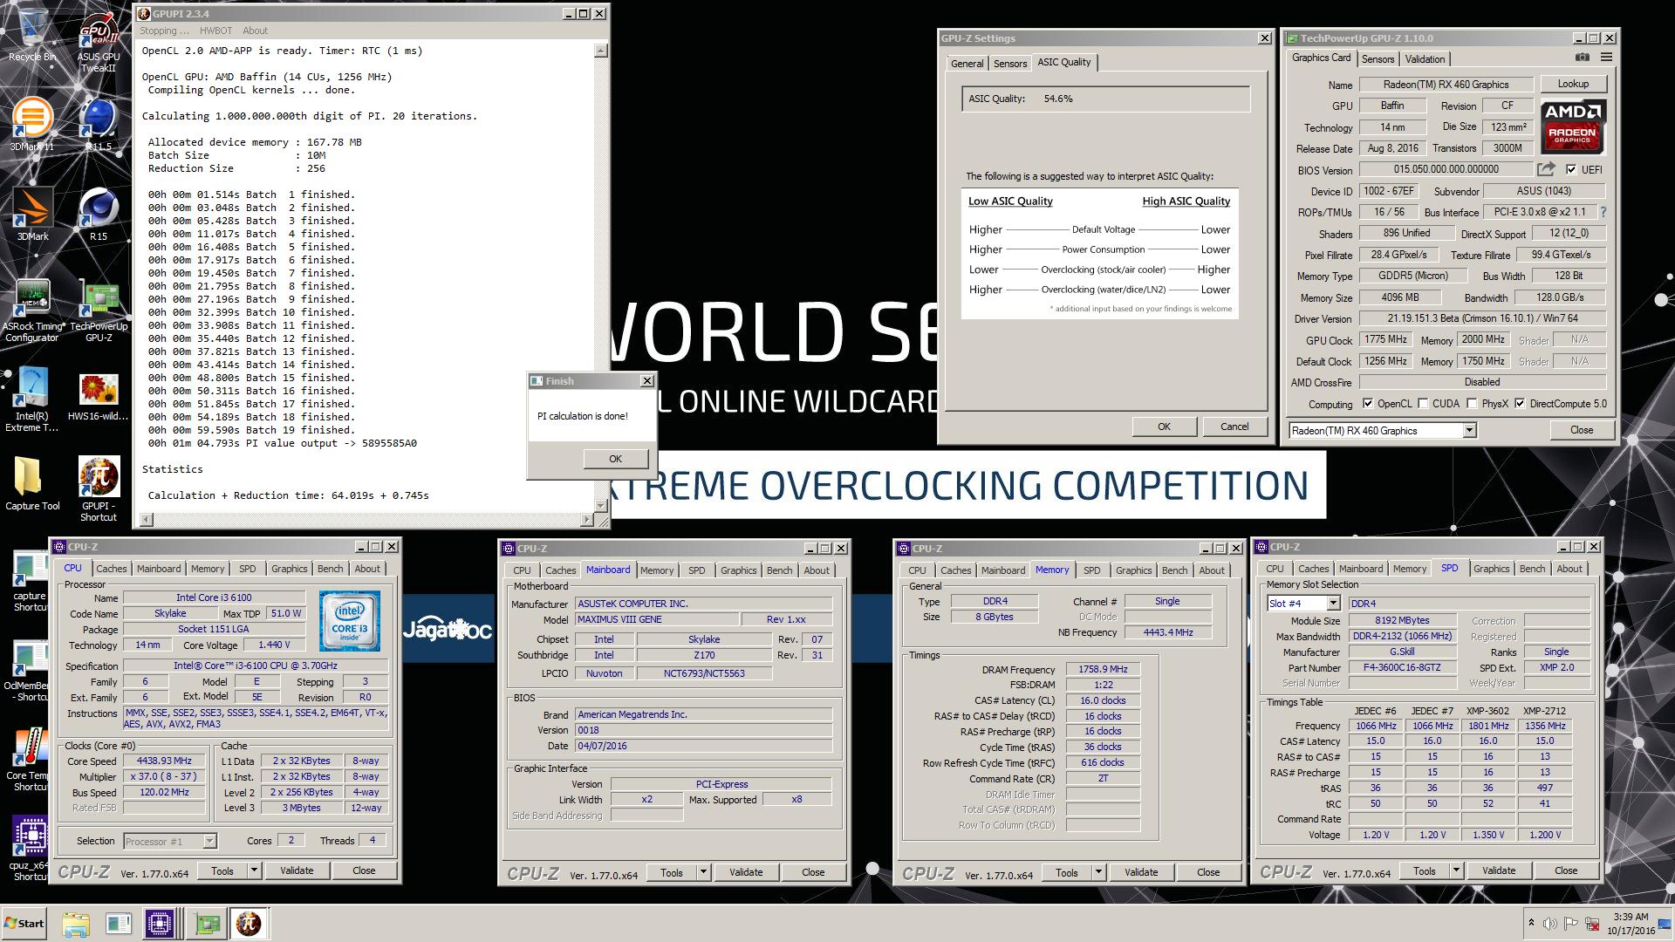Click OK in GPU-Z Settings
The width and height of the screenshot is (1675, 942).
click(x=1164, y=427)
